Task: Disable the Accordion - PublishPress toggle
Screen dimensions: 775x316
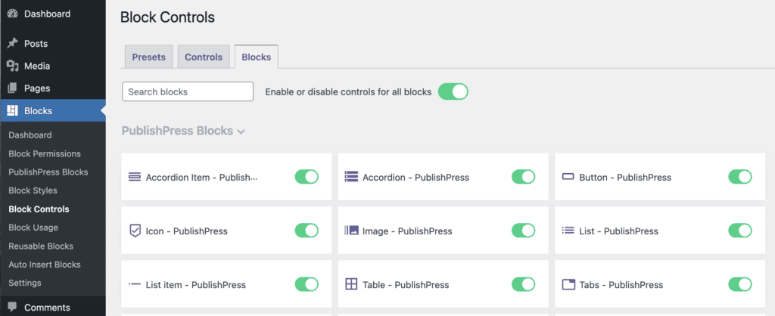Action: tap(524, 177)
